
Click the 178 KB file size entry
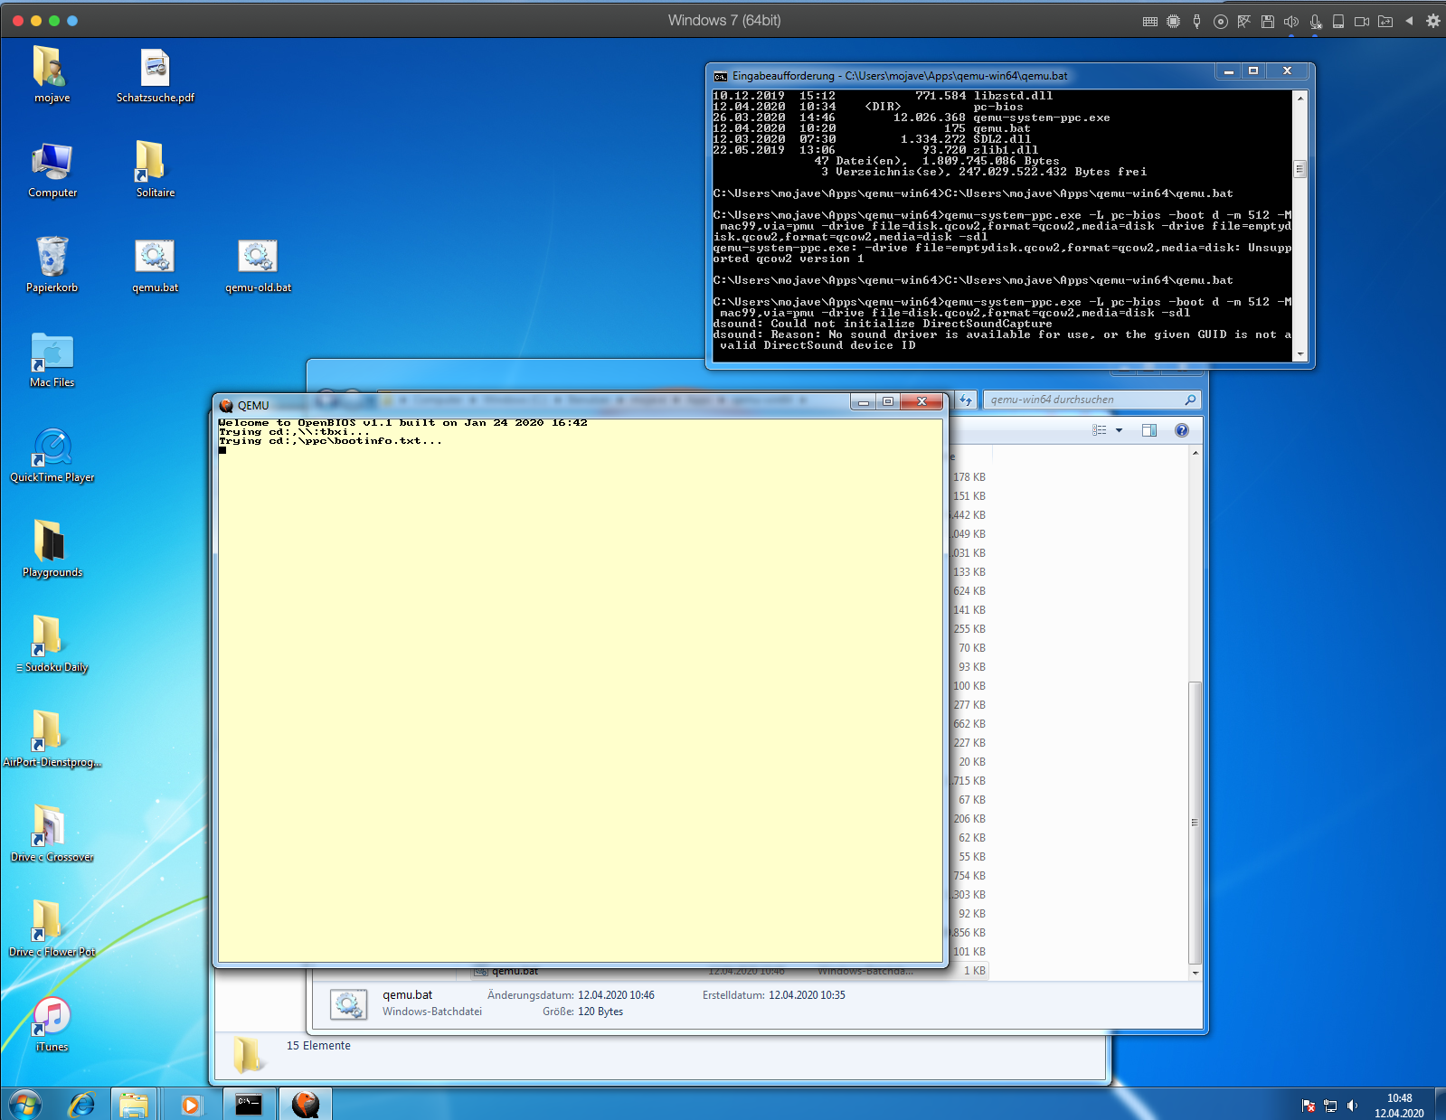pyautogui.click(x=969, y=477)
